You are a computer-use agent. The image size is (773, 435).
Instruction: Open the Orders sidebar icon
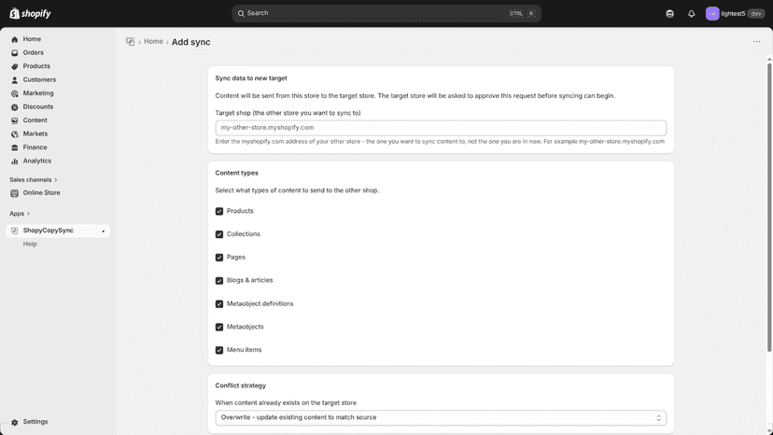click(14, 53)
